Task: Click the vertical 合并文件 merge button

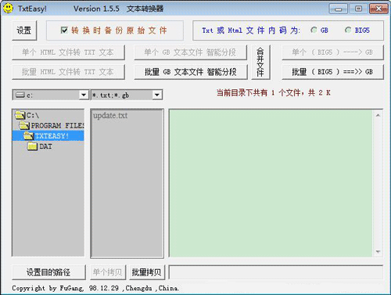Action: [260, 62]
